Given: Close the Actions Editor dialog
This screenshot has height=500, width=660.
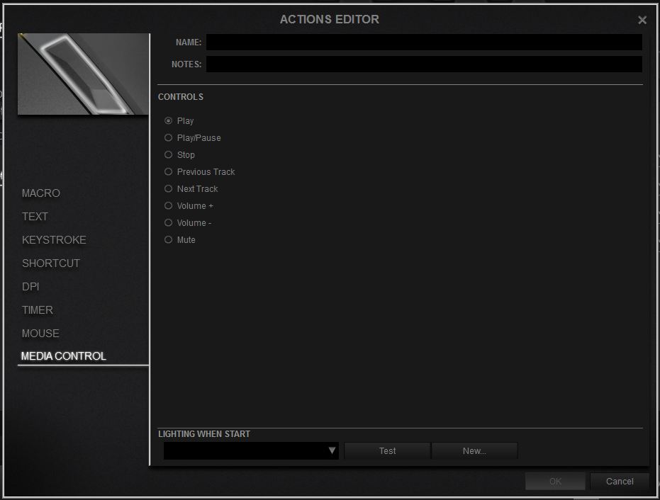Looking at the screenshot, I should 642,20.
